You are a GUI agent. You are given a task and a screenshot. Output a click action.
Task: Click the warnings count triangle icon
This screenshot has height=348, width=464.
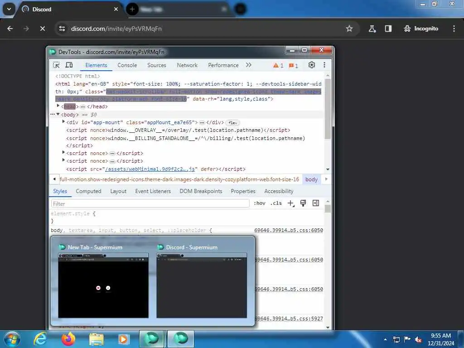click(278, 65)
